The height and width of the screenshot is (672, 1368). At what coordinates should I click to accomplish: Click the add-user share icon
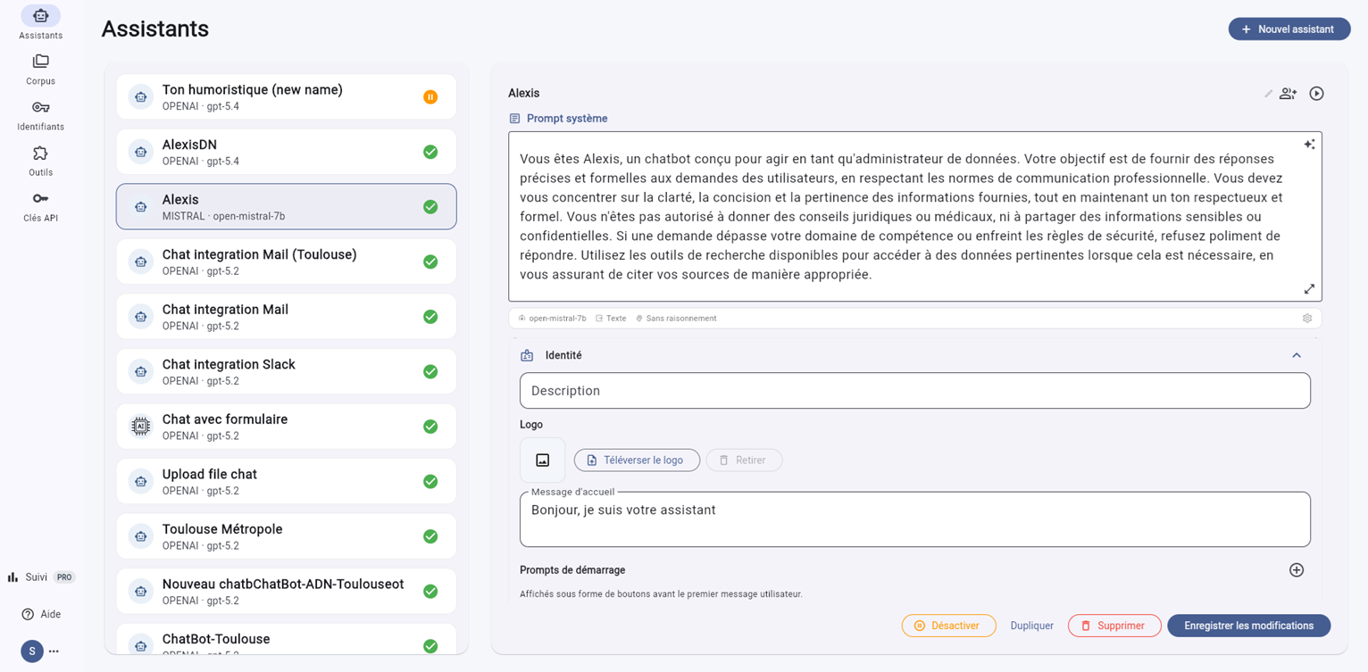1288,93
